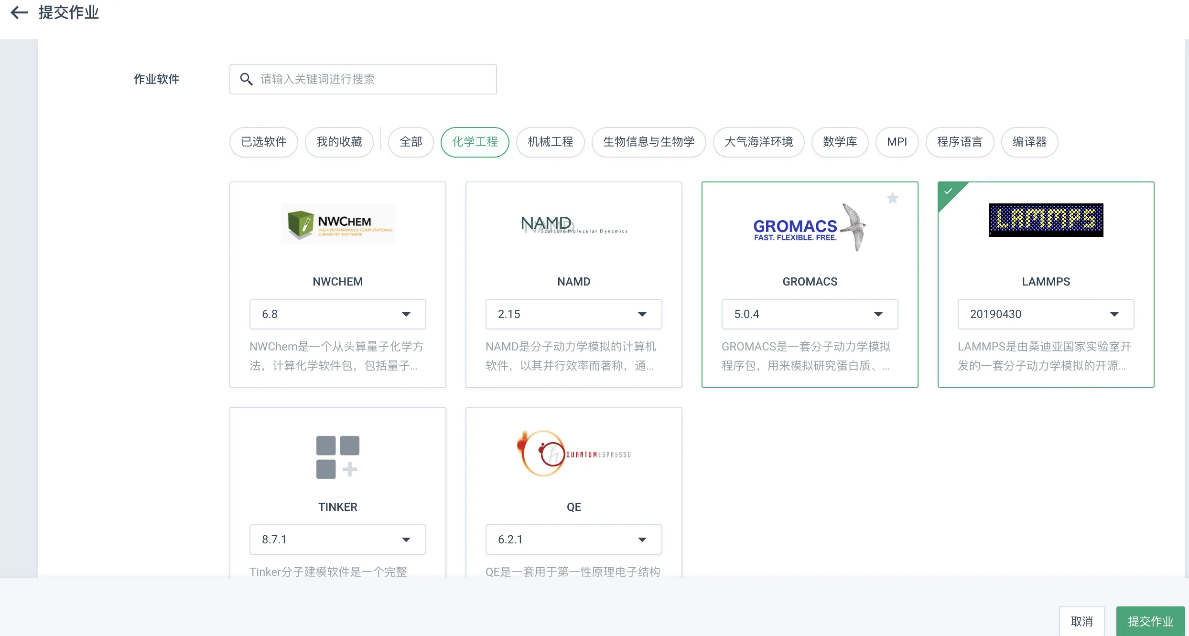Click the green 提交作业 button
The width and height of the screenshot is (1189, 636).
click(1151, 621)
